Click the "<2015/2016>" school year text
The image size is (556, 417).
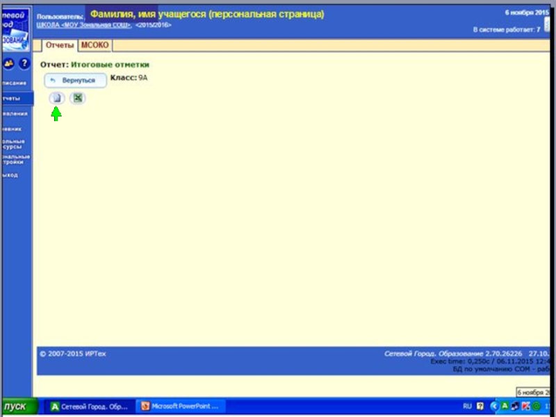(153, 25)
